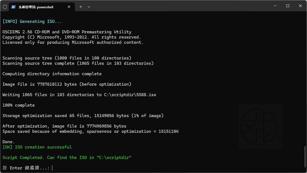Click the admin shield icon in the title bar
Screen dimensions: 307x173
[5, 7]
